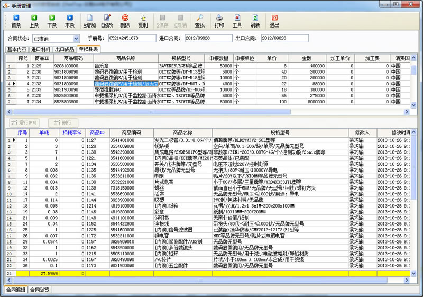Click the 修改人 column header
This screenshot has height=297, width=423.
click(x=362, y=132)
